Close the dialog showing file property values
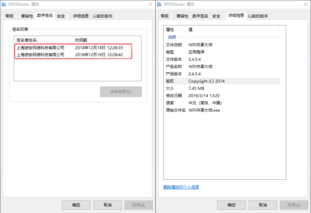This screenshot has width=311, height=213. 305,4
